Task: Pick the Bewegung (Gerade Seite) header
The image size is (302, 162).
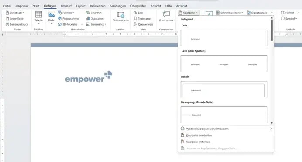Action: click(x=224, y=115)
